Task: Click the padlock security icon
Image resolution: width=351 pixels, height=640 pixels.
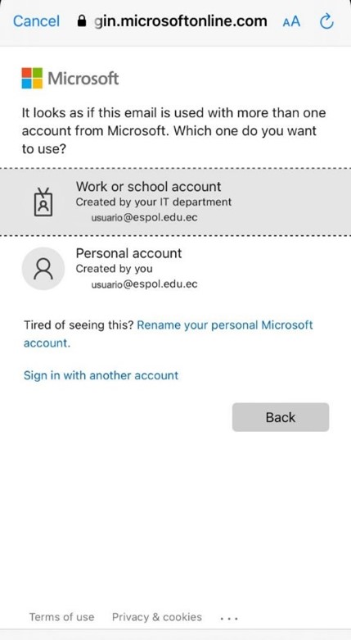Action: tap(82, 20)
